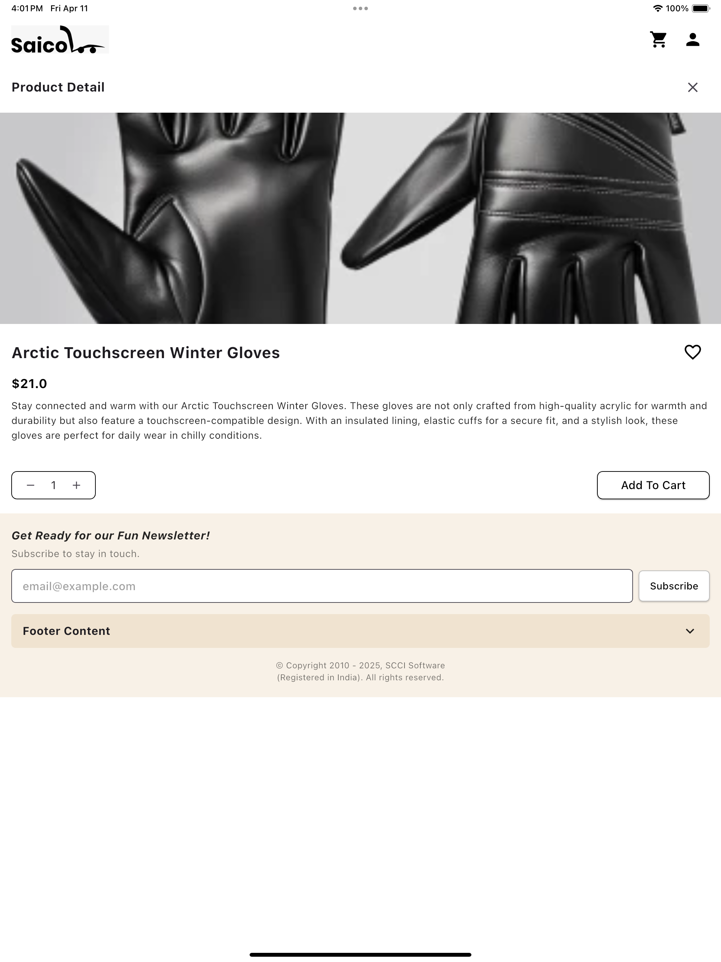Tap the iPad home indicator bar

pyautogui.click(x=360, y=955)
